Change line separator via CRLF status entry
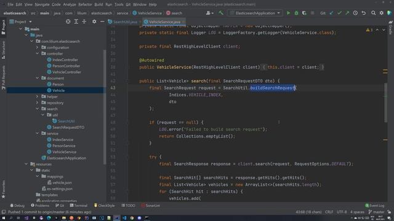Image resolution: width=394 pixels, height=221 pixels. [329, 212]
